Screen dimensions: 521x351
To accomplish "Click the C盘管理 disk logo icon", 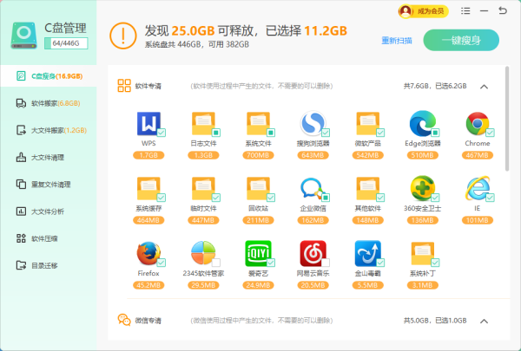I will pyautogui.click(x=23, y=36).
